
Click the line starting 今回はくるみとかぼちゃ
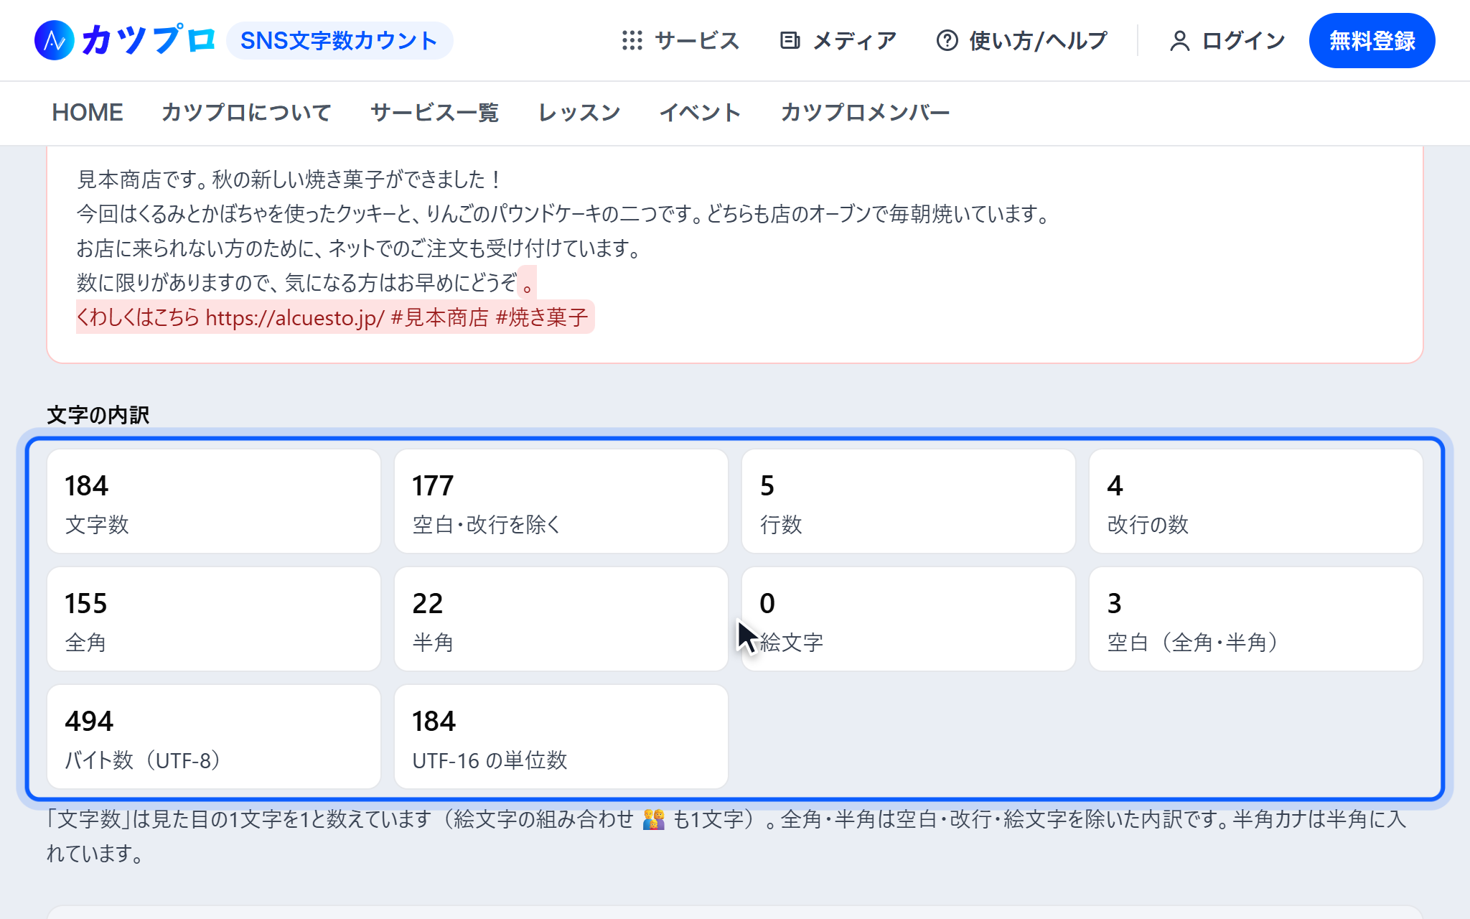pyautogui.click(x=564, y=214)
